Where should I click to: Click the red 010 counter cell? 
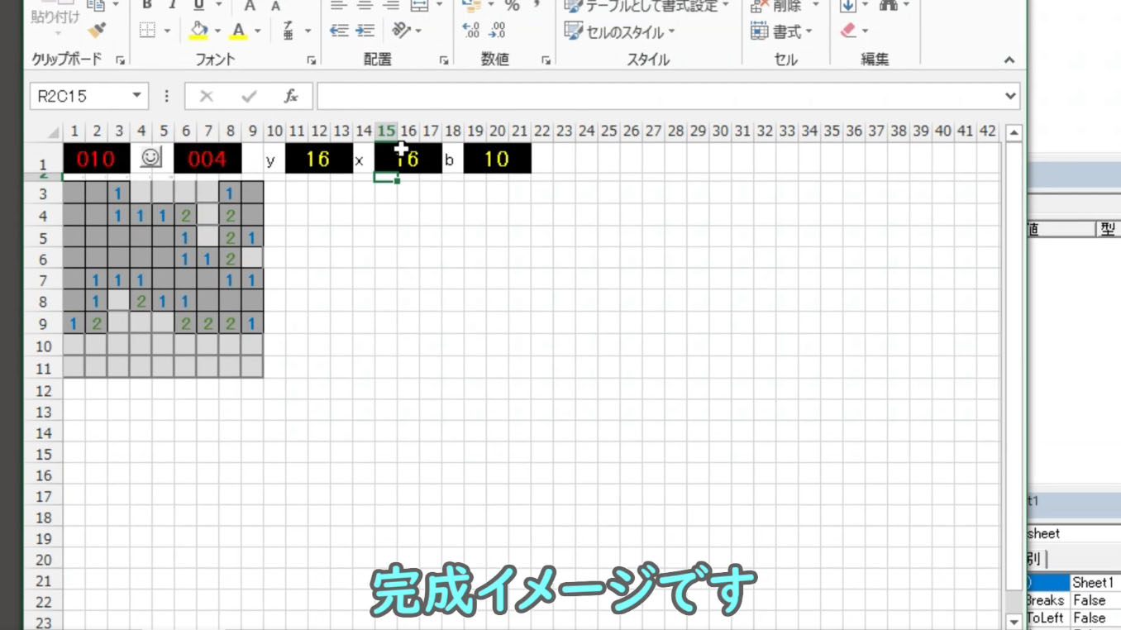tap(96, 159)
